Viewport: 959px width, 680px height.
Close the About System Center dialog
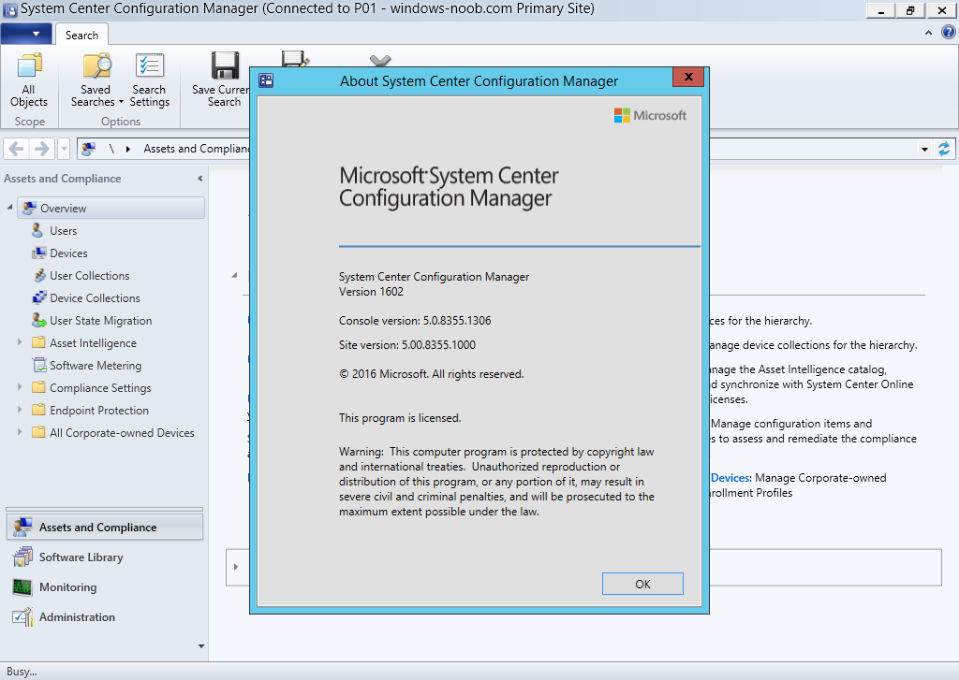[x=688, y=77]
